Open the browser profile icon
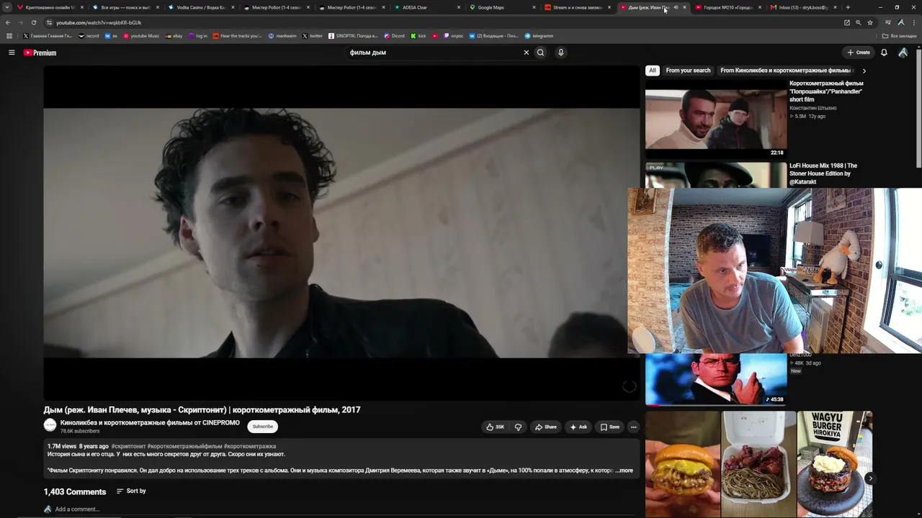Screen dimensions: 922x518 pyautogui.click(x=900, y=22)
